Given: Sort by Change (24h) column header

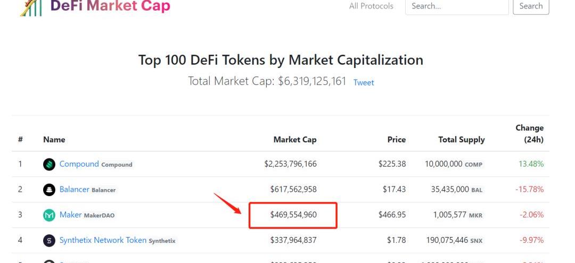Looking at the screenshot, I should coord(529,133).
